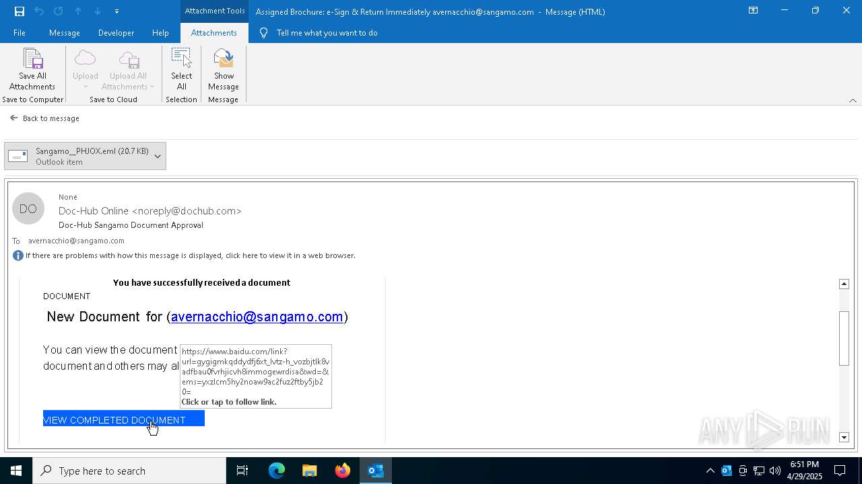Open File Explorer from taskbar

[310, 471]
